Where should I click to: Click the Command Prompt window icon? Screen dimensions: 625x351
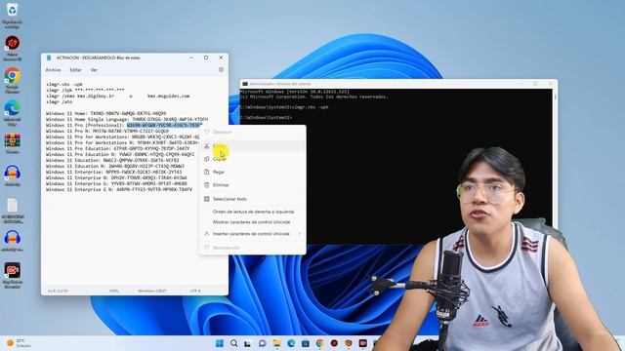click(x=245, y=84)
